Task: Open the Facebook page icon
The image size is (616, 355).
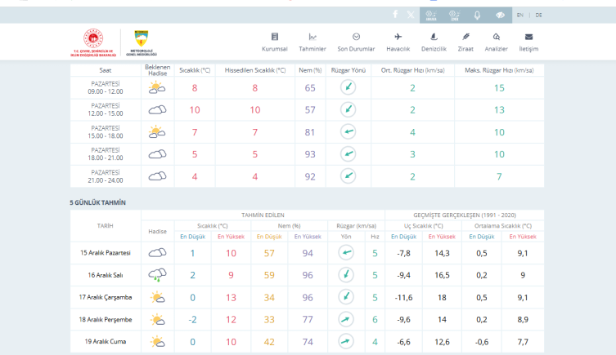Action: pyautogui.click(x=395, y=15)
